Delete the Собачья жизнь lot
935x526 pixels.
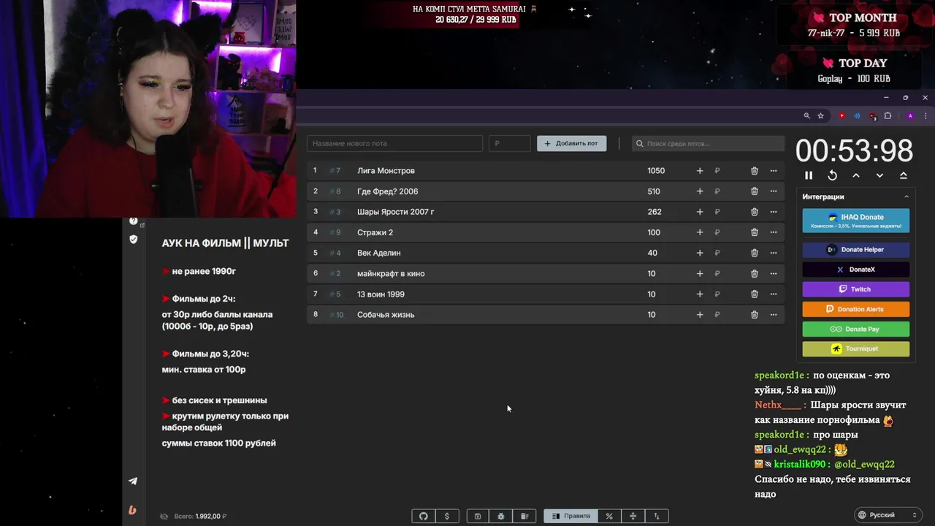pos(755,315)
